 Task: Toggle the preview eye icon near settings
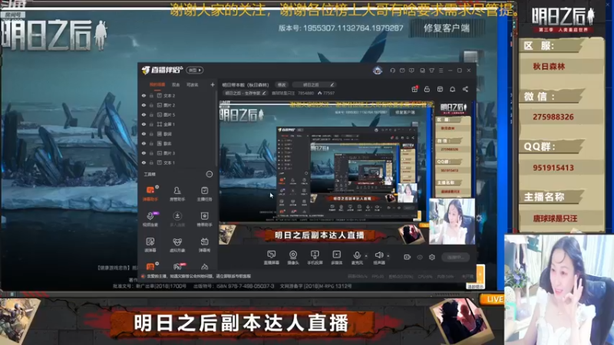[419, 257]
